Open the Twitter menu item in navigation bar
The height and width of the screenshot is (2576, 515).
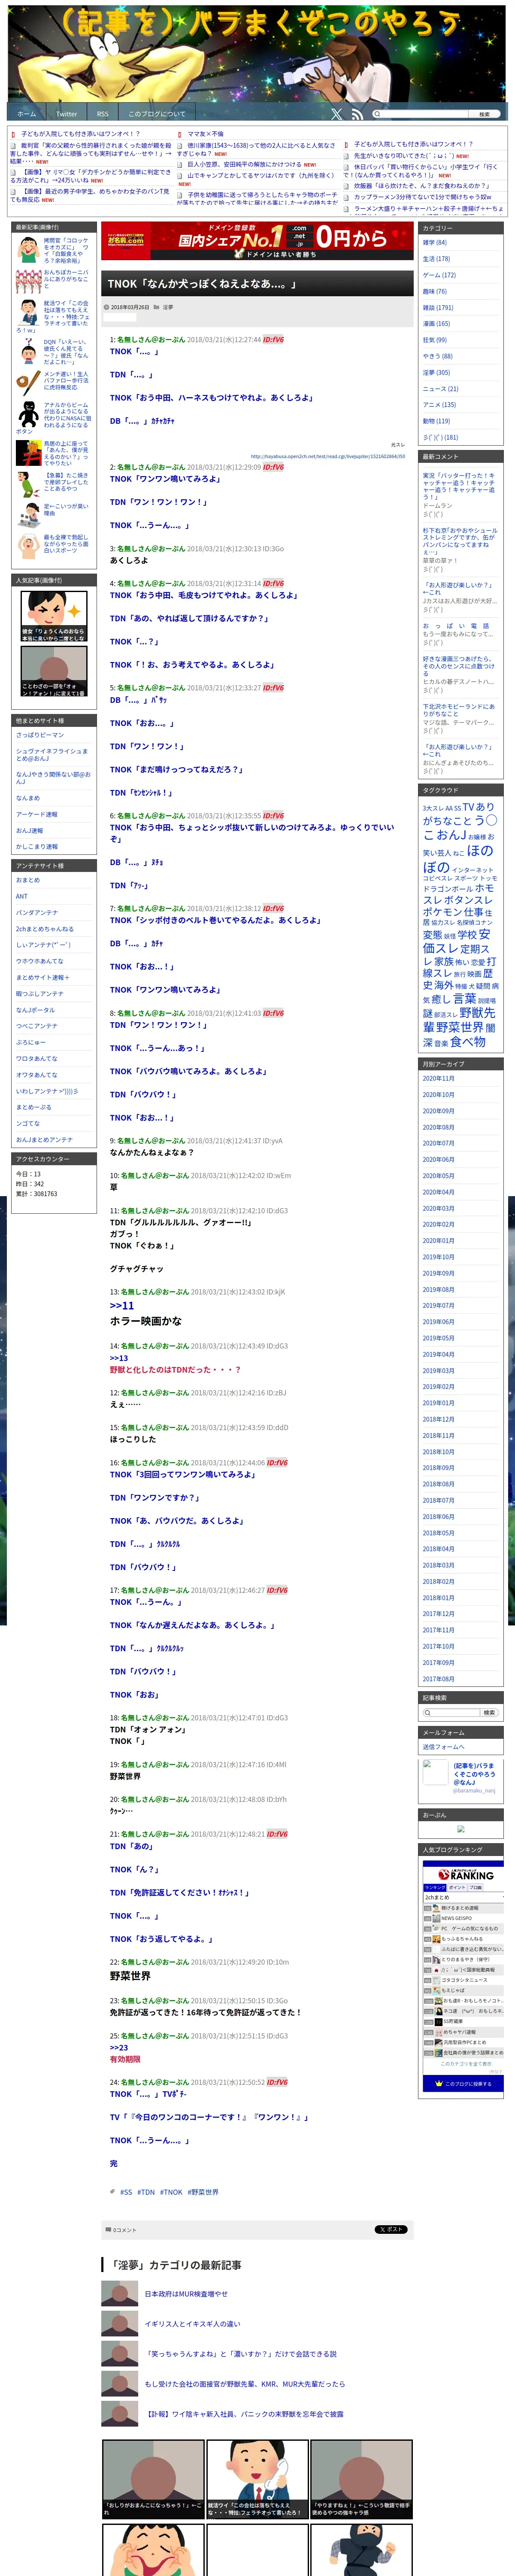pyautogui.click(x=66, y=114)
